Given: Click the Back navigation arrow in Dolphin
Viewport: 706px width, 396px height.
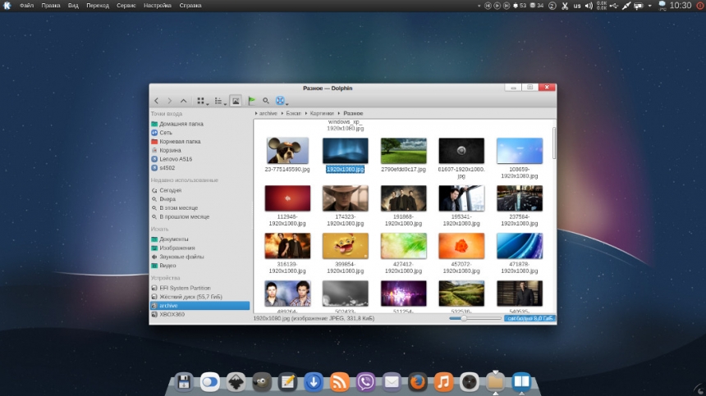Looking at the screenshot, I should pyautogui.click(x=156, y=101).
